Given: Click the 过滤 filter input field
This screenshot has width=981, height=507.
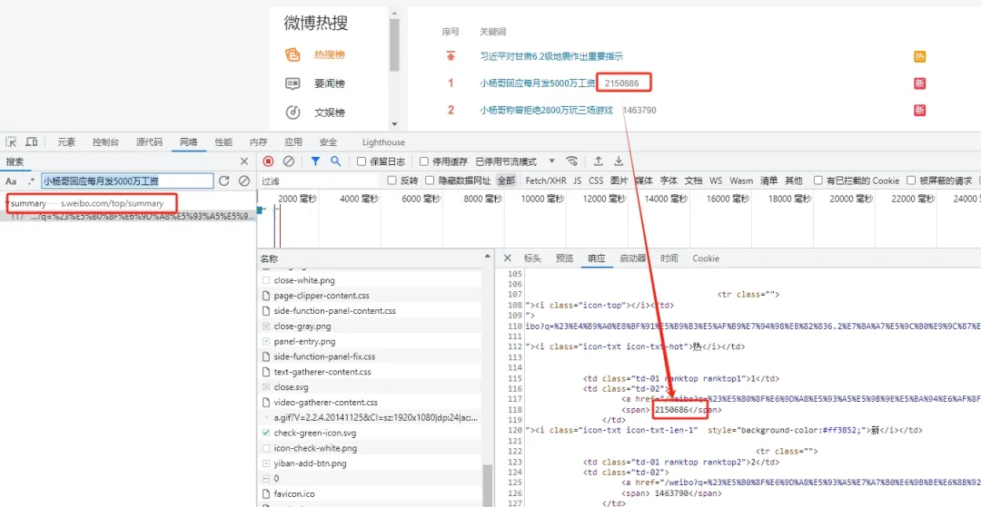Looking at the screenshot, I should pyautogui.click(x=319, y=181).
